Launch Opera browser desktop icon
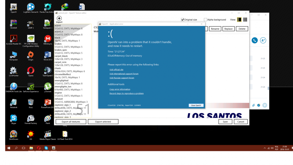This screenshot has height=165, width=293. click(x=31, y=72)
